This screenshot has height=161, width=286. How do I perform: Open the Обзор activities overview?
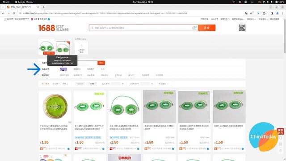tap(6, 2)
